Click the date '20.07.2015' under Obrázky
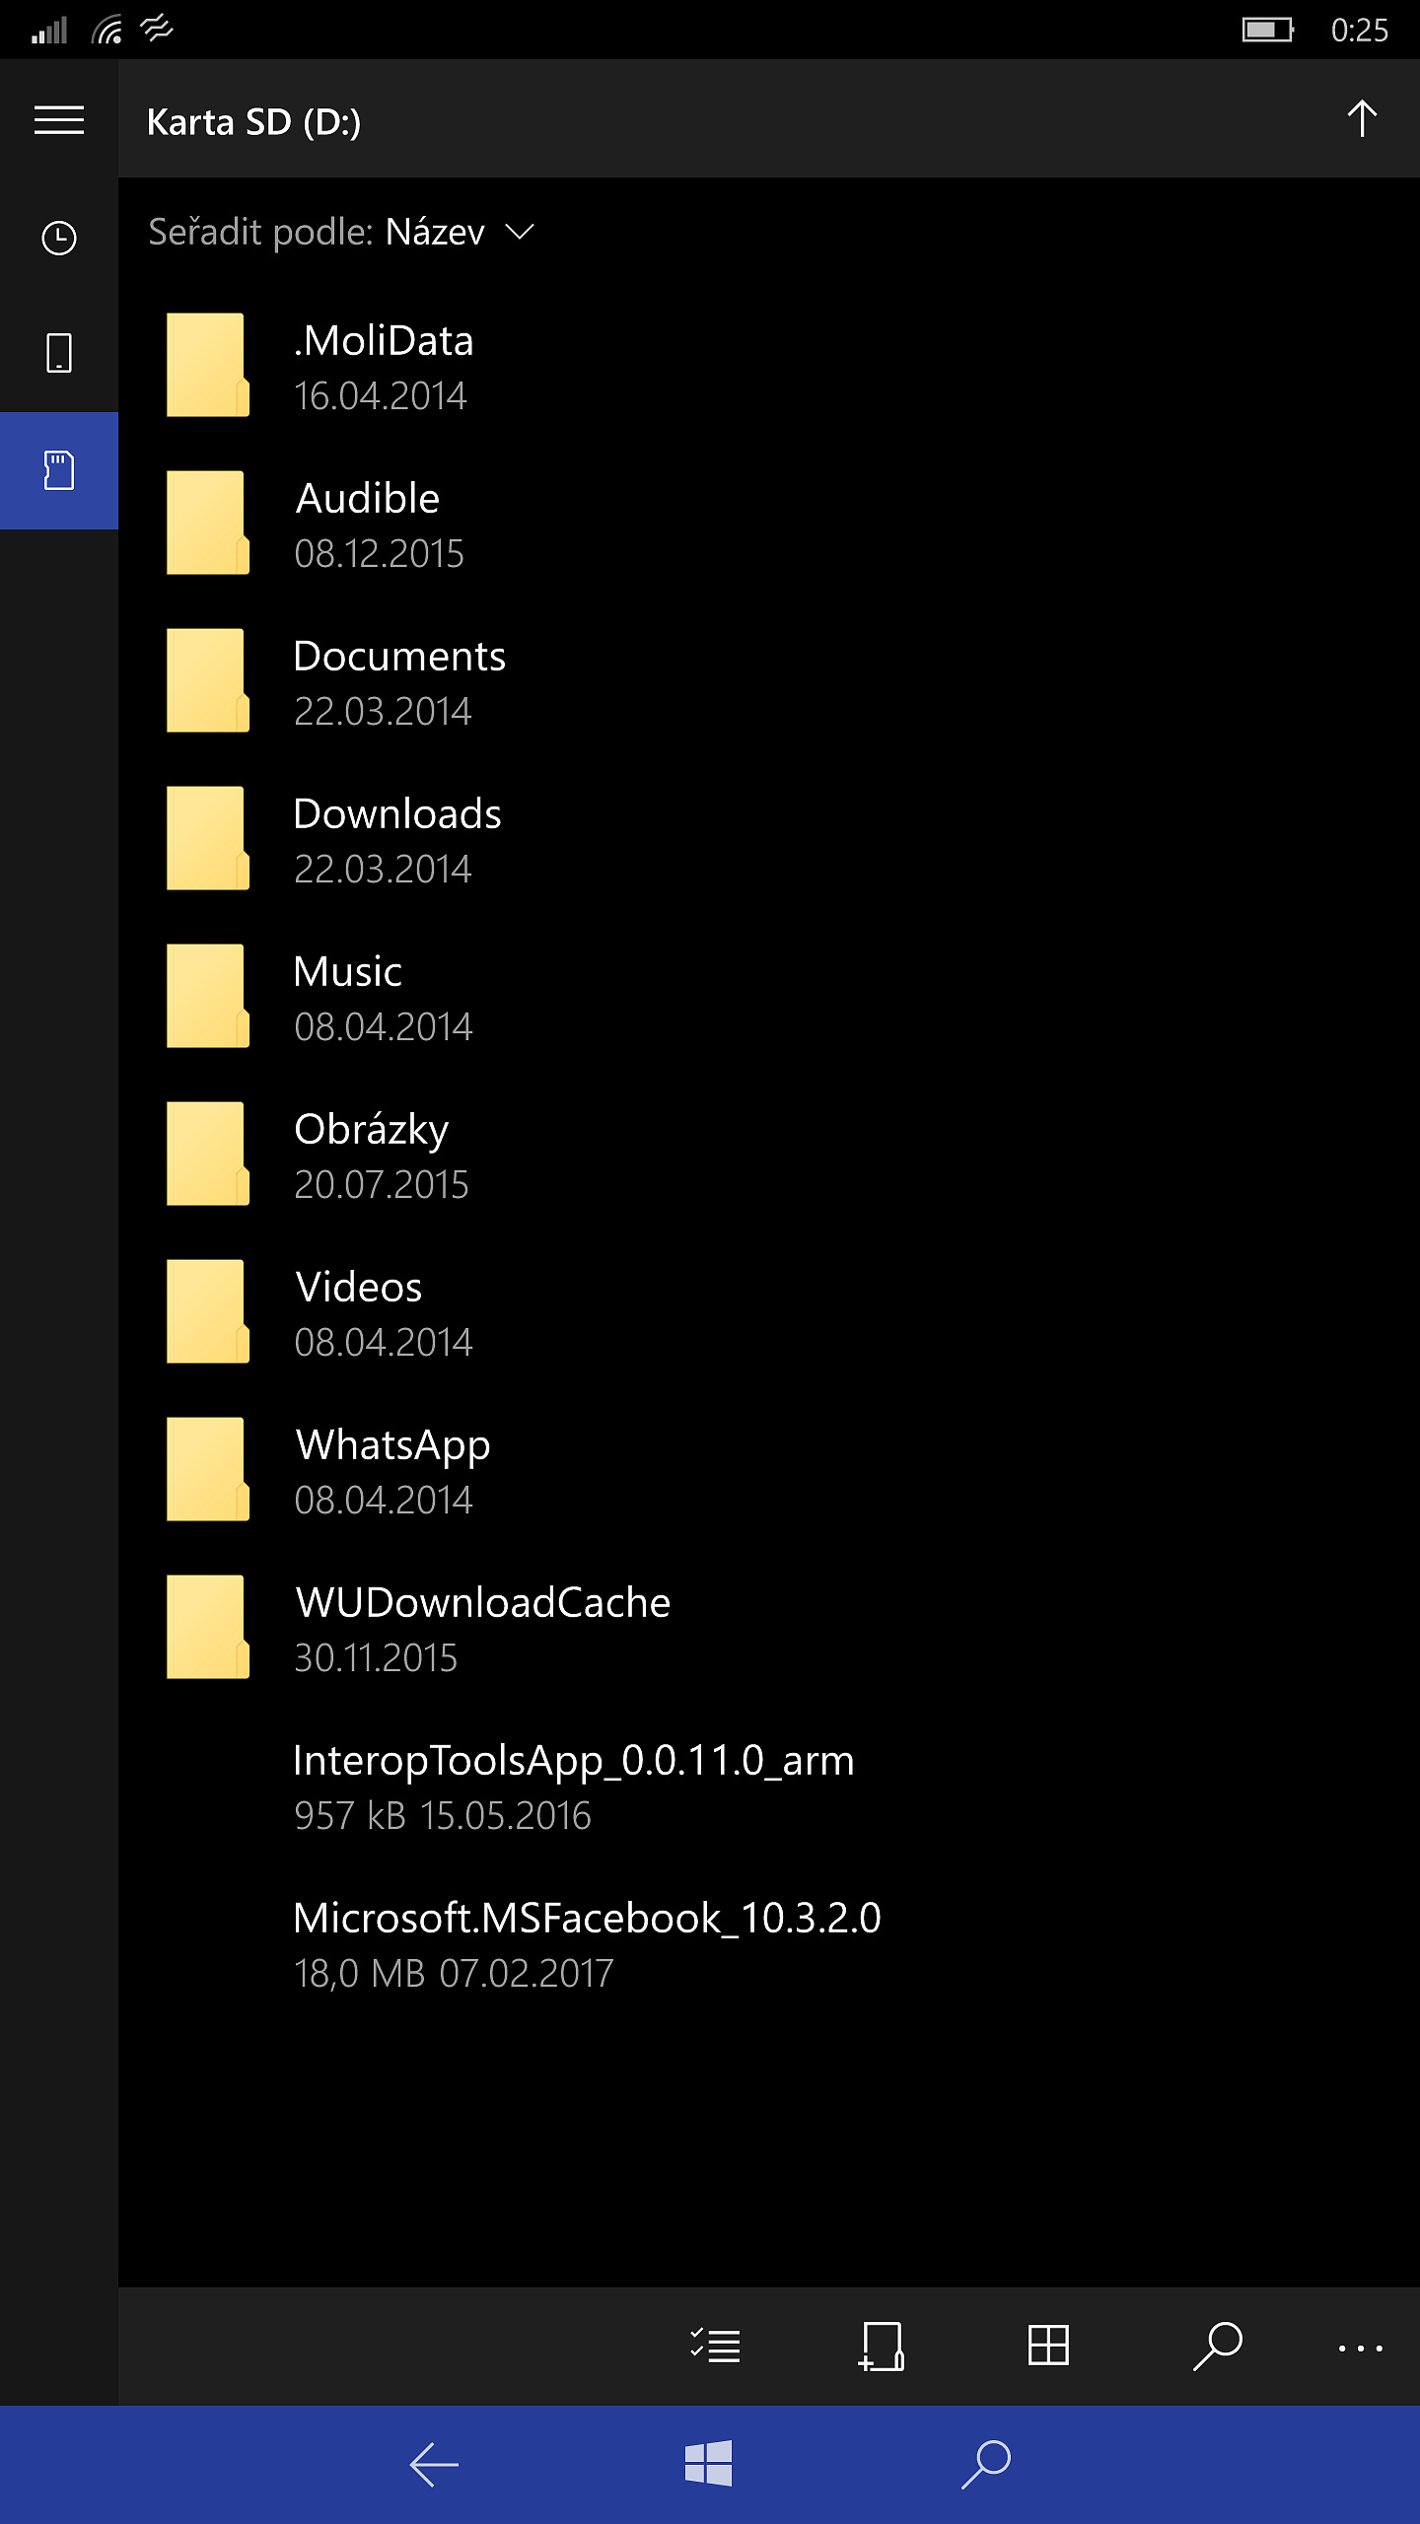The width and height of the screenshot is (1420, 2524). [382, 1185]
